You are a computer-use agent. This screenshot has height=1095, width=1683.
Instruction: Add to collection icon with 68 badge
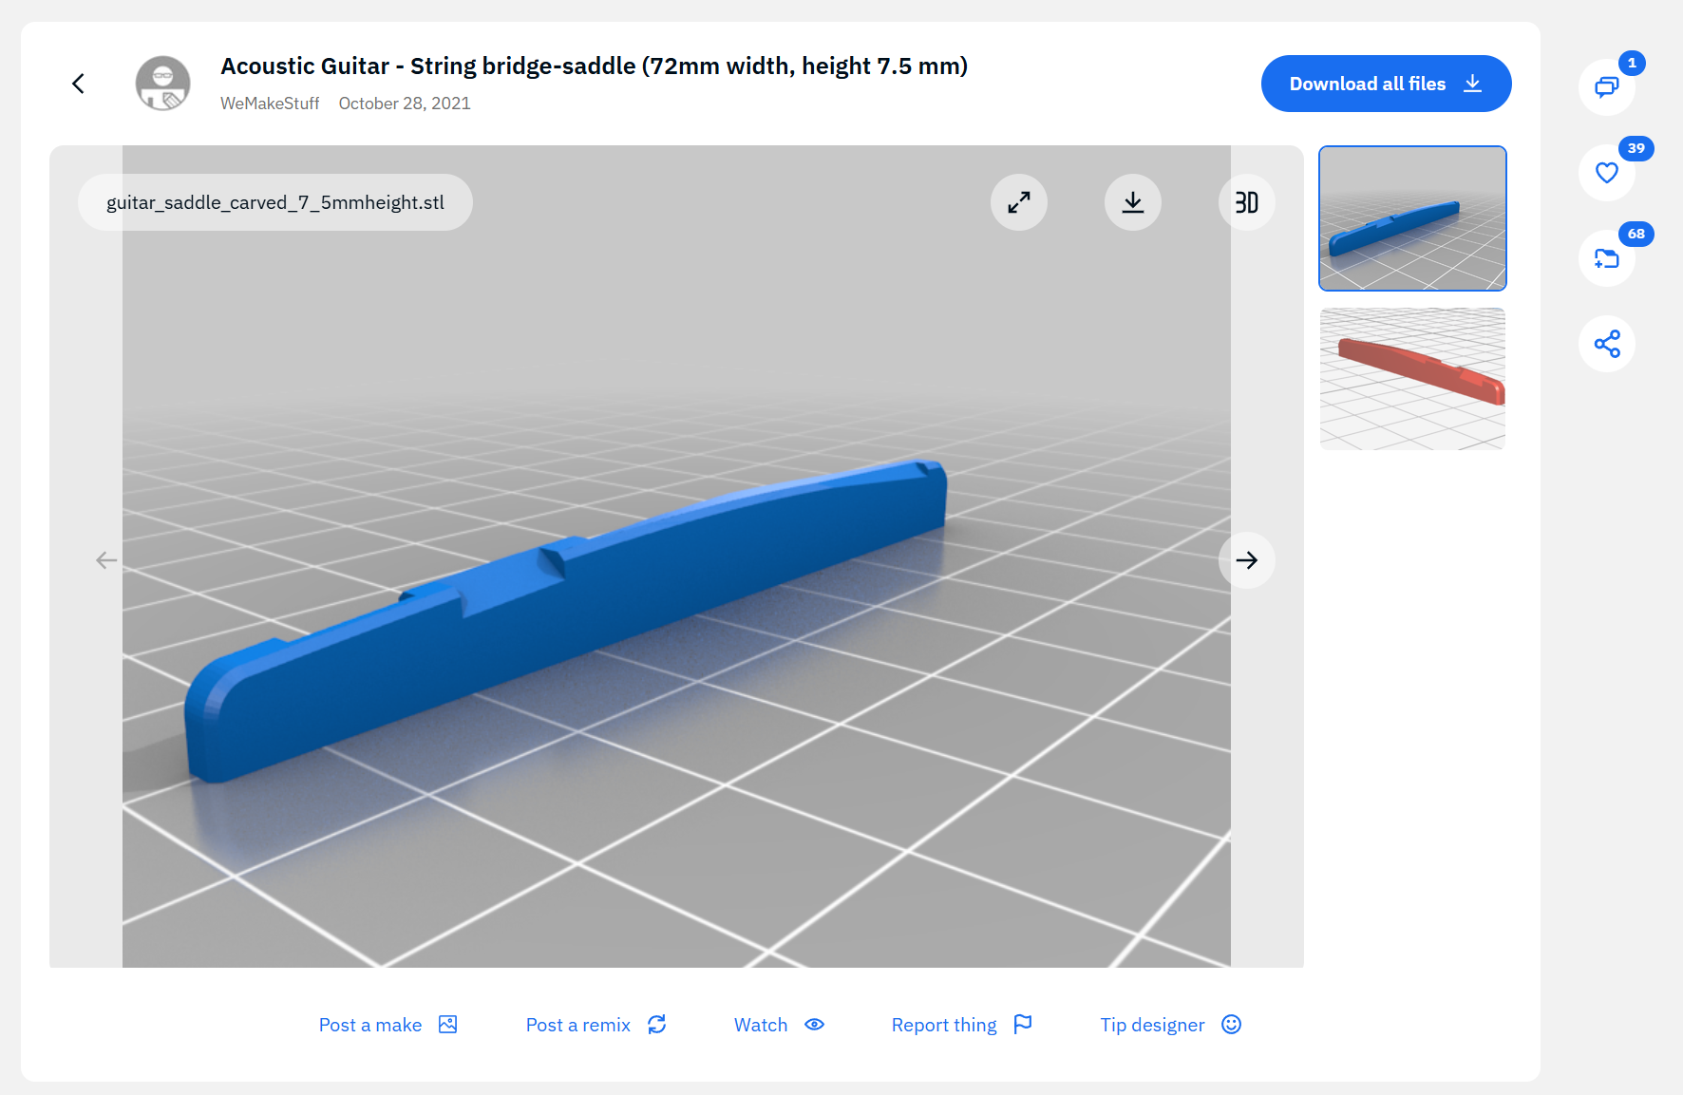click(1606, 258)
